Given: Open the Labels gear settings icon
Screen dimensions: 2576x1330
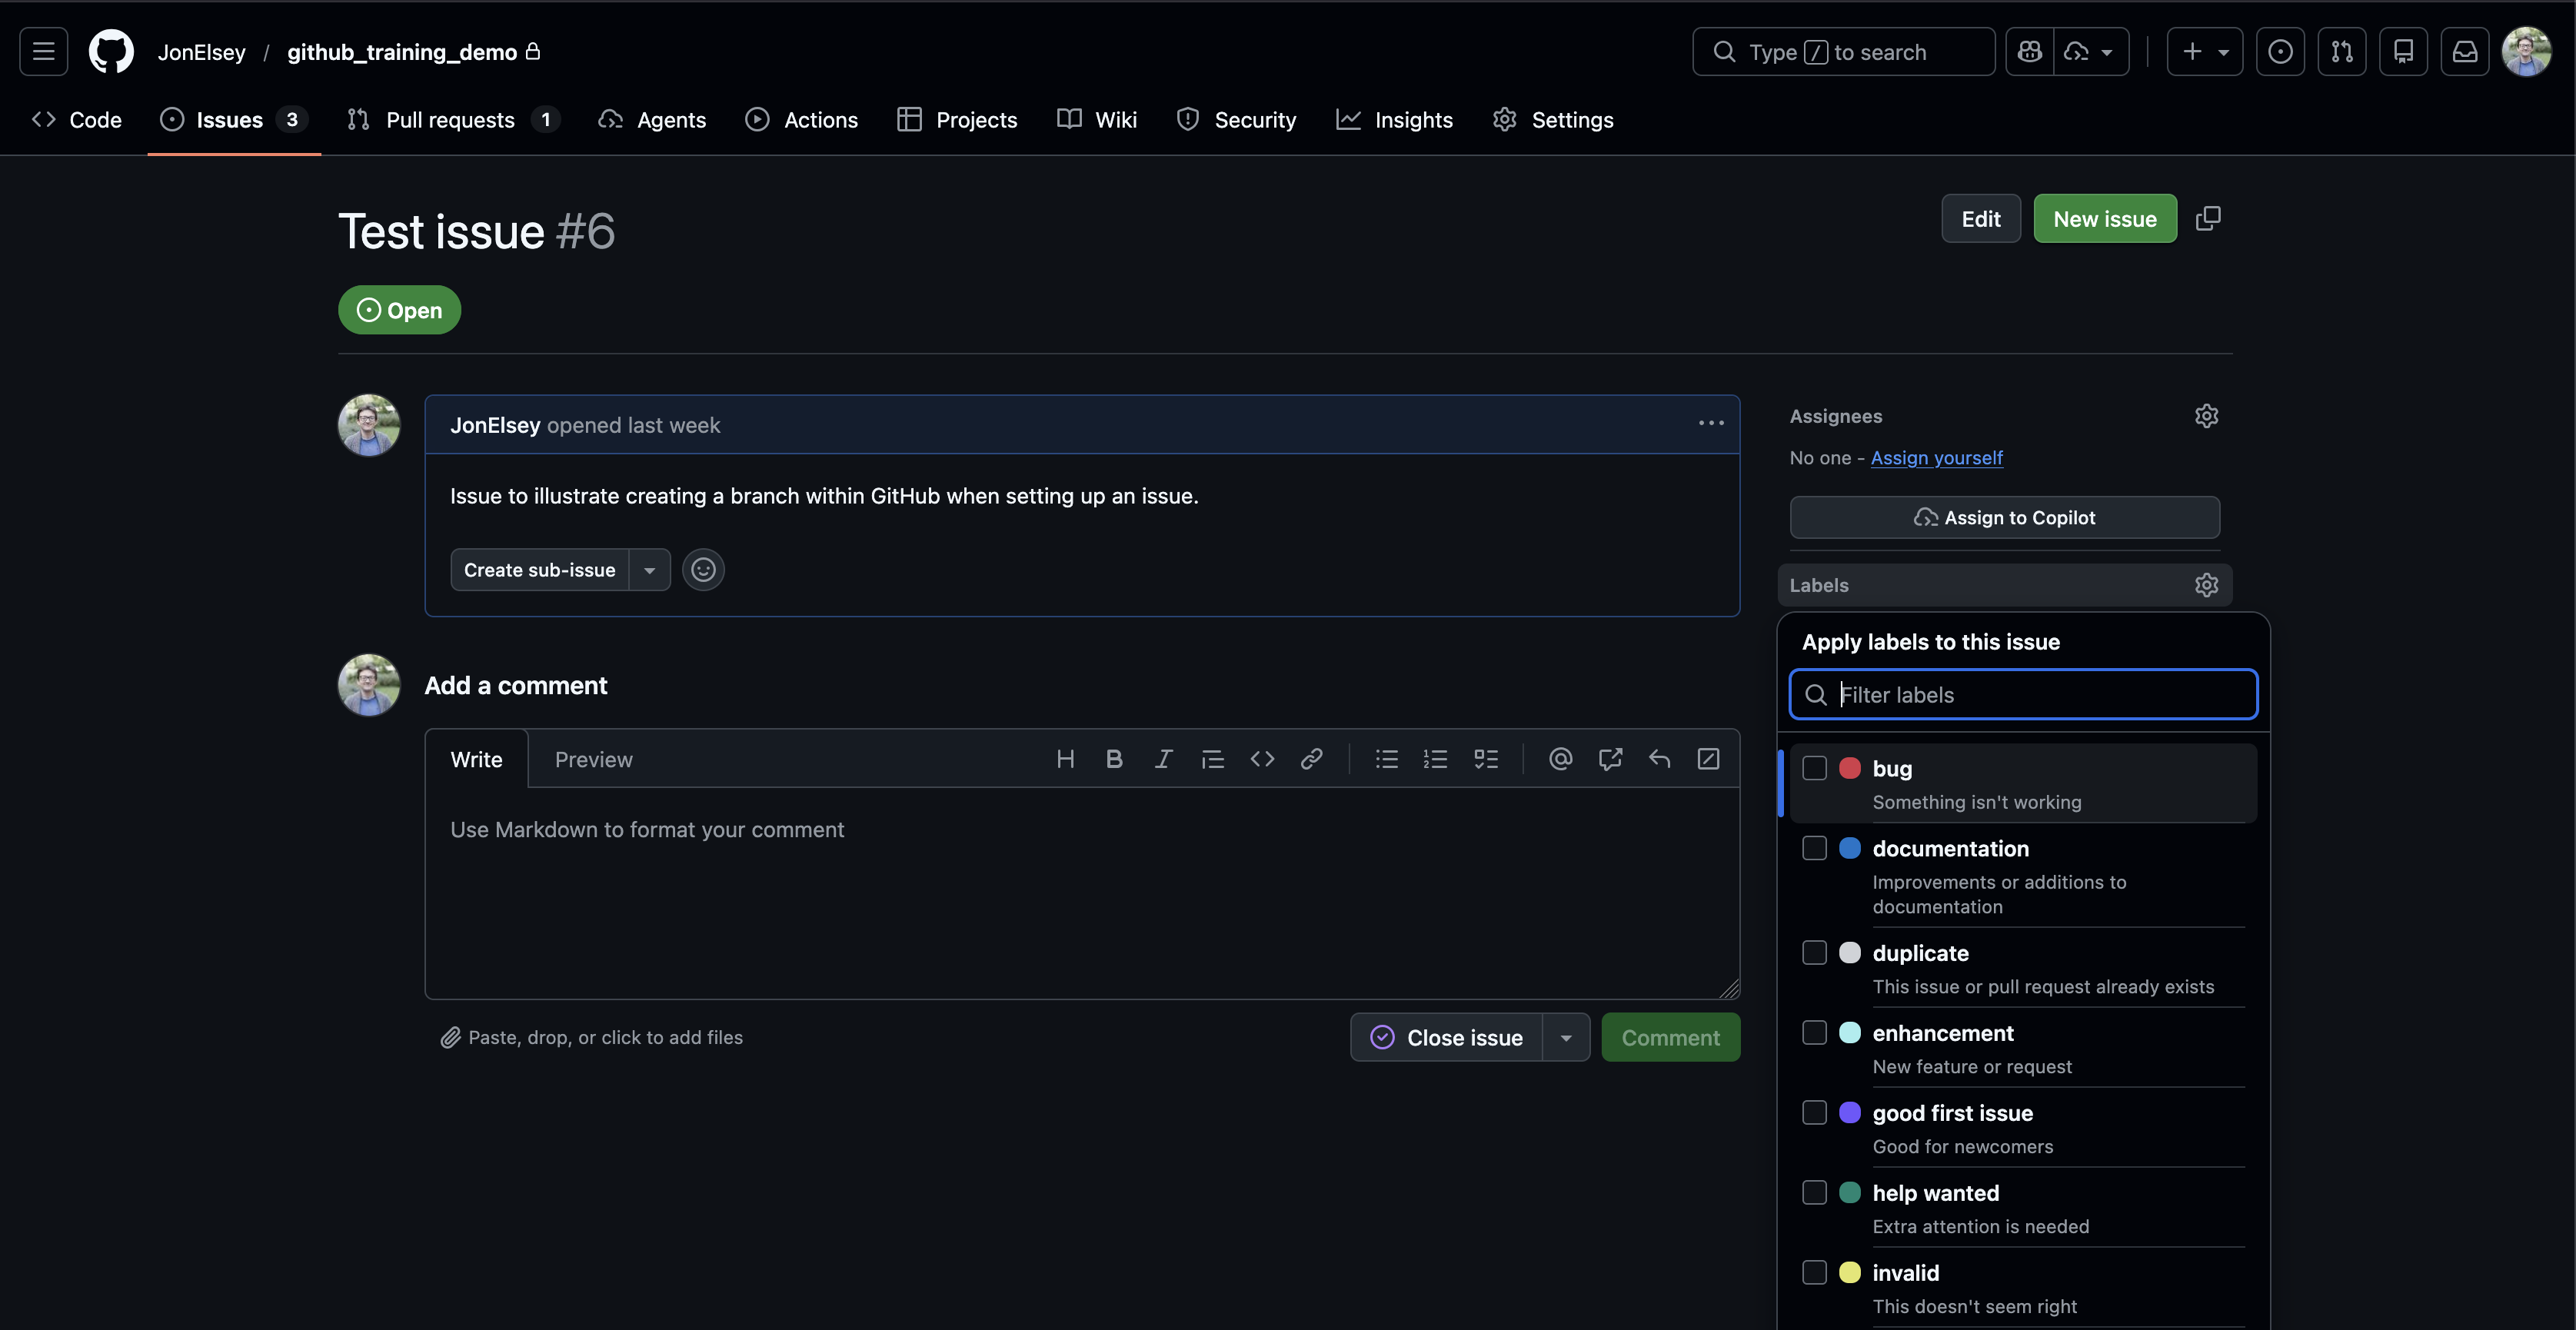Looking at the screenshot, I should coord(2206,585).
